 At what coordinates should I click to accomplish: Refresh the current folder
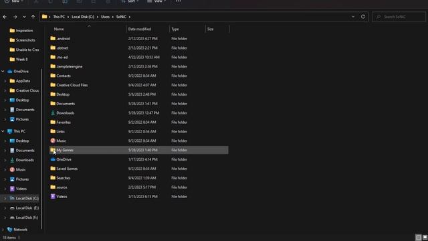362,17
